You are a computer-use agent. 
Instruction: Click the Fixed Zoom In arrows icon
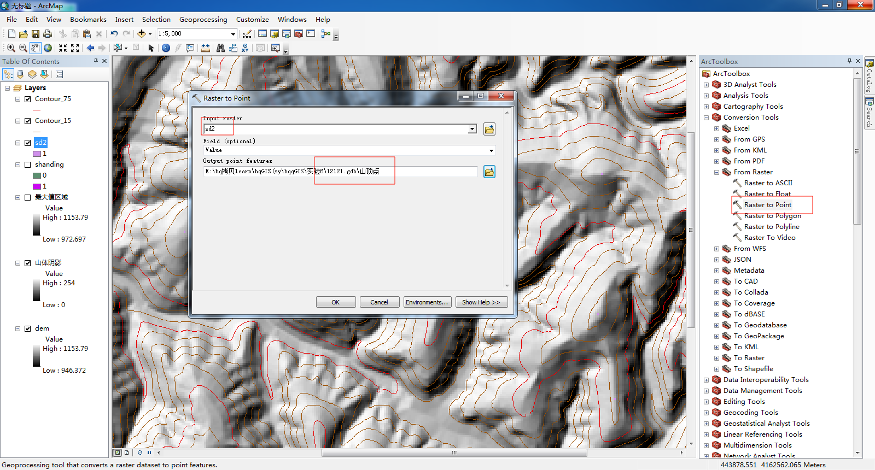[x=63, y=48]
